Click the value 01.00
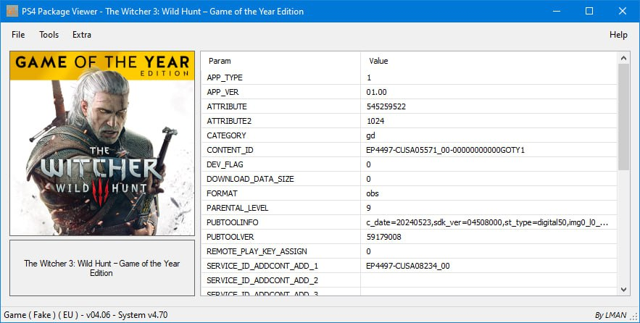 [x=376, y=92]
